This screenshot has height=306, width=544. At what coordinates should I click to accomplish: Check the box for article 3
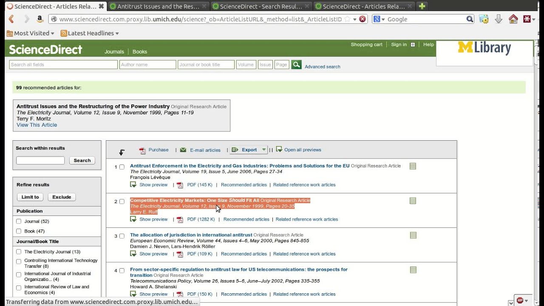coord(122,236)
